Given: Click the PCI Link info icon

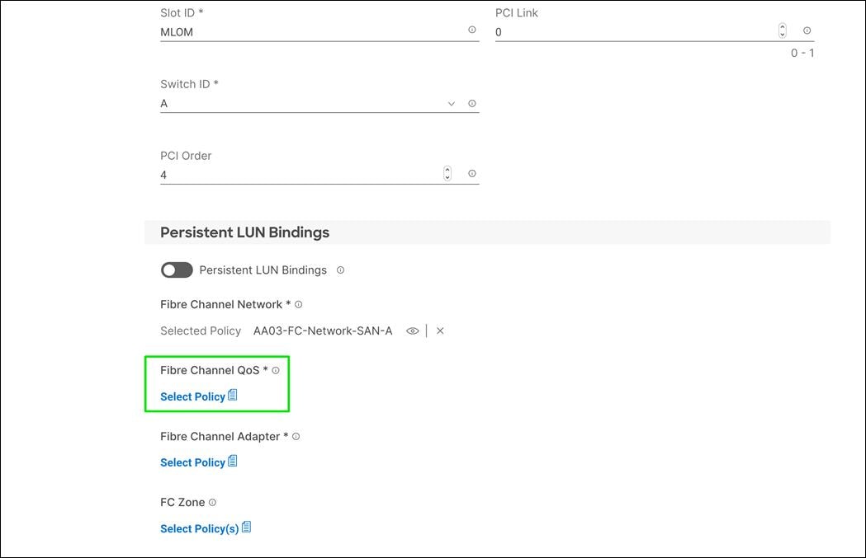Looking at the screenshot, I should 806,30.
